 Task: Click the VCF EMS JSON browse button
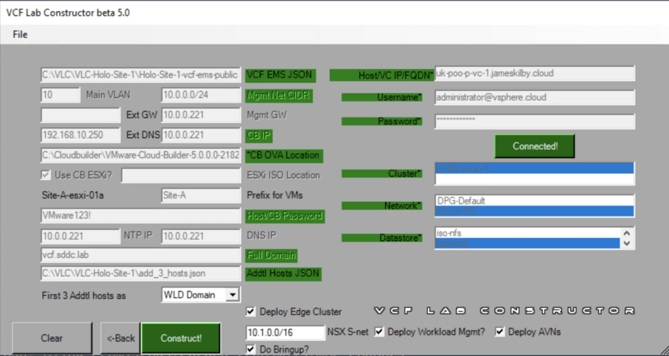(280, 74)
